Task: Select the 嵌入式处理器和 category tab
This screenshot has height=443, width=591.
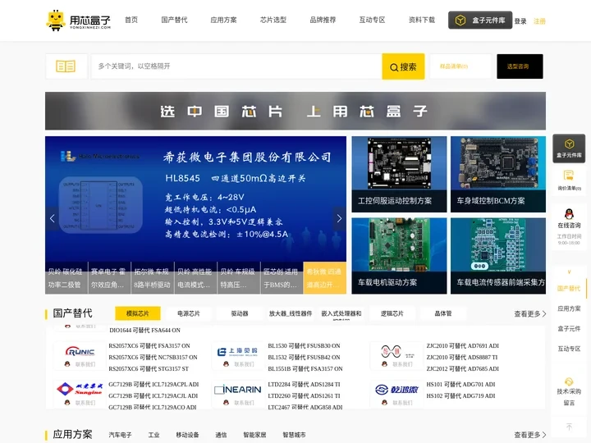Action: pos(341,313)
